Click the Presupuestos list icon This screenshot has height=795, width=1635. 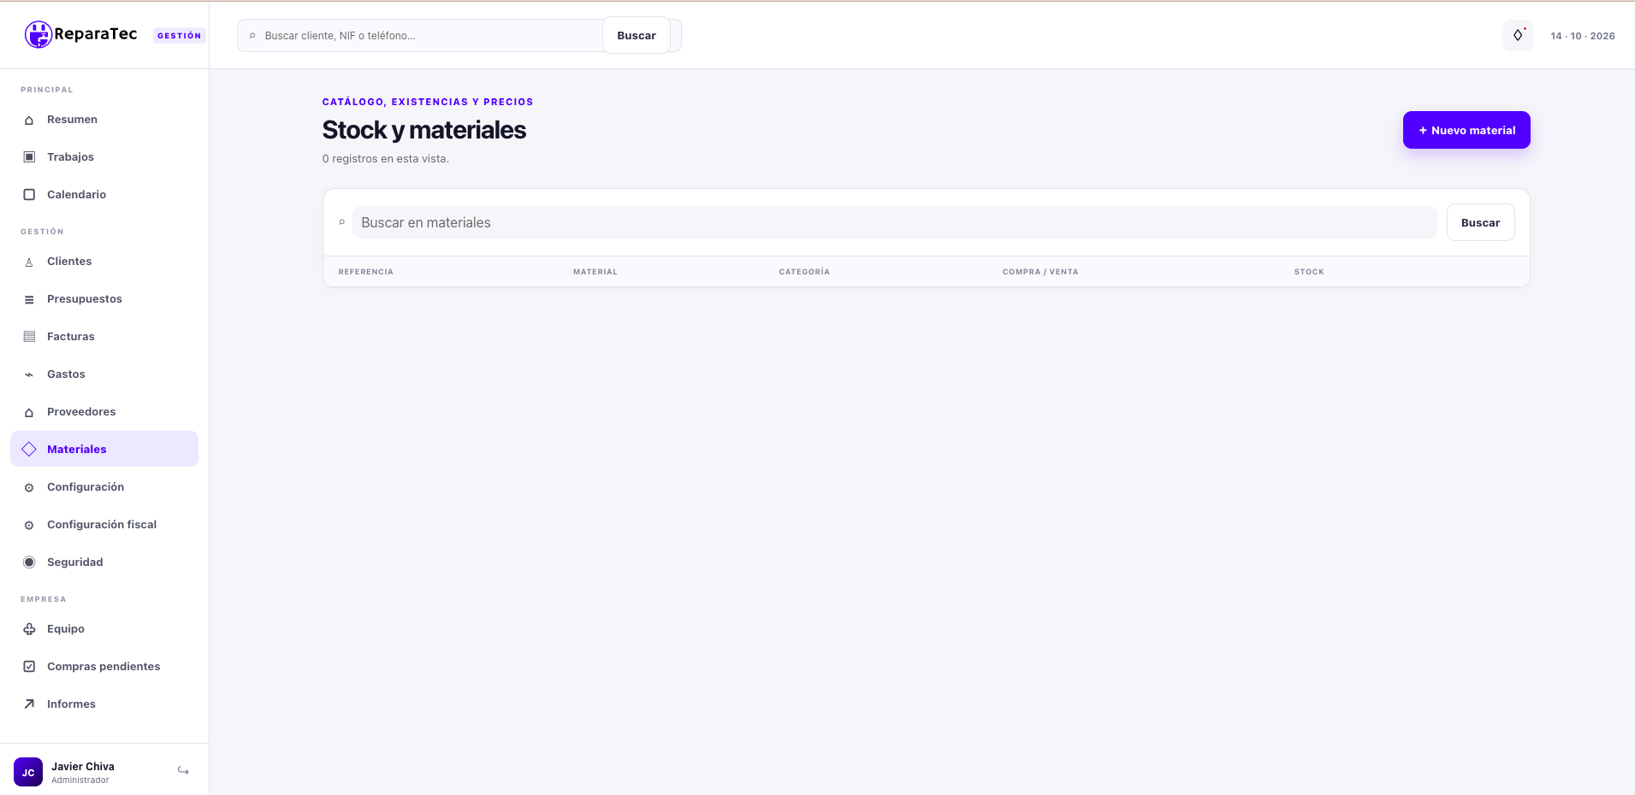click(x=29, y=299)
